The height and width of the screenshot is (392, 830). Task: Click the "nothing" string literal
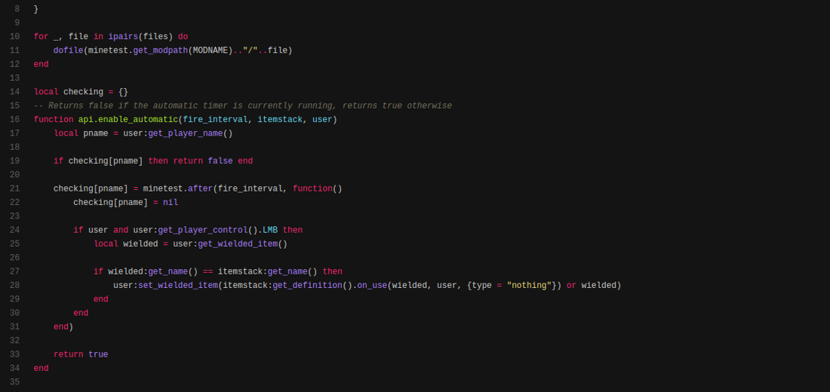click(x=529, y=286)
